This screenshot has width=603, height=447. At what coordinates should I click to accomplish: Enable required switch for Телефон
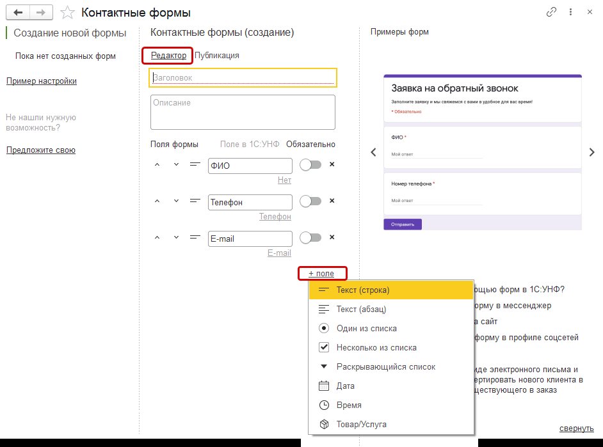tap(310, 201)
